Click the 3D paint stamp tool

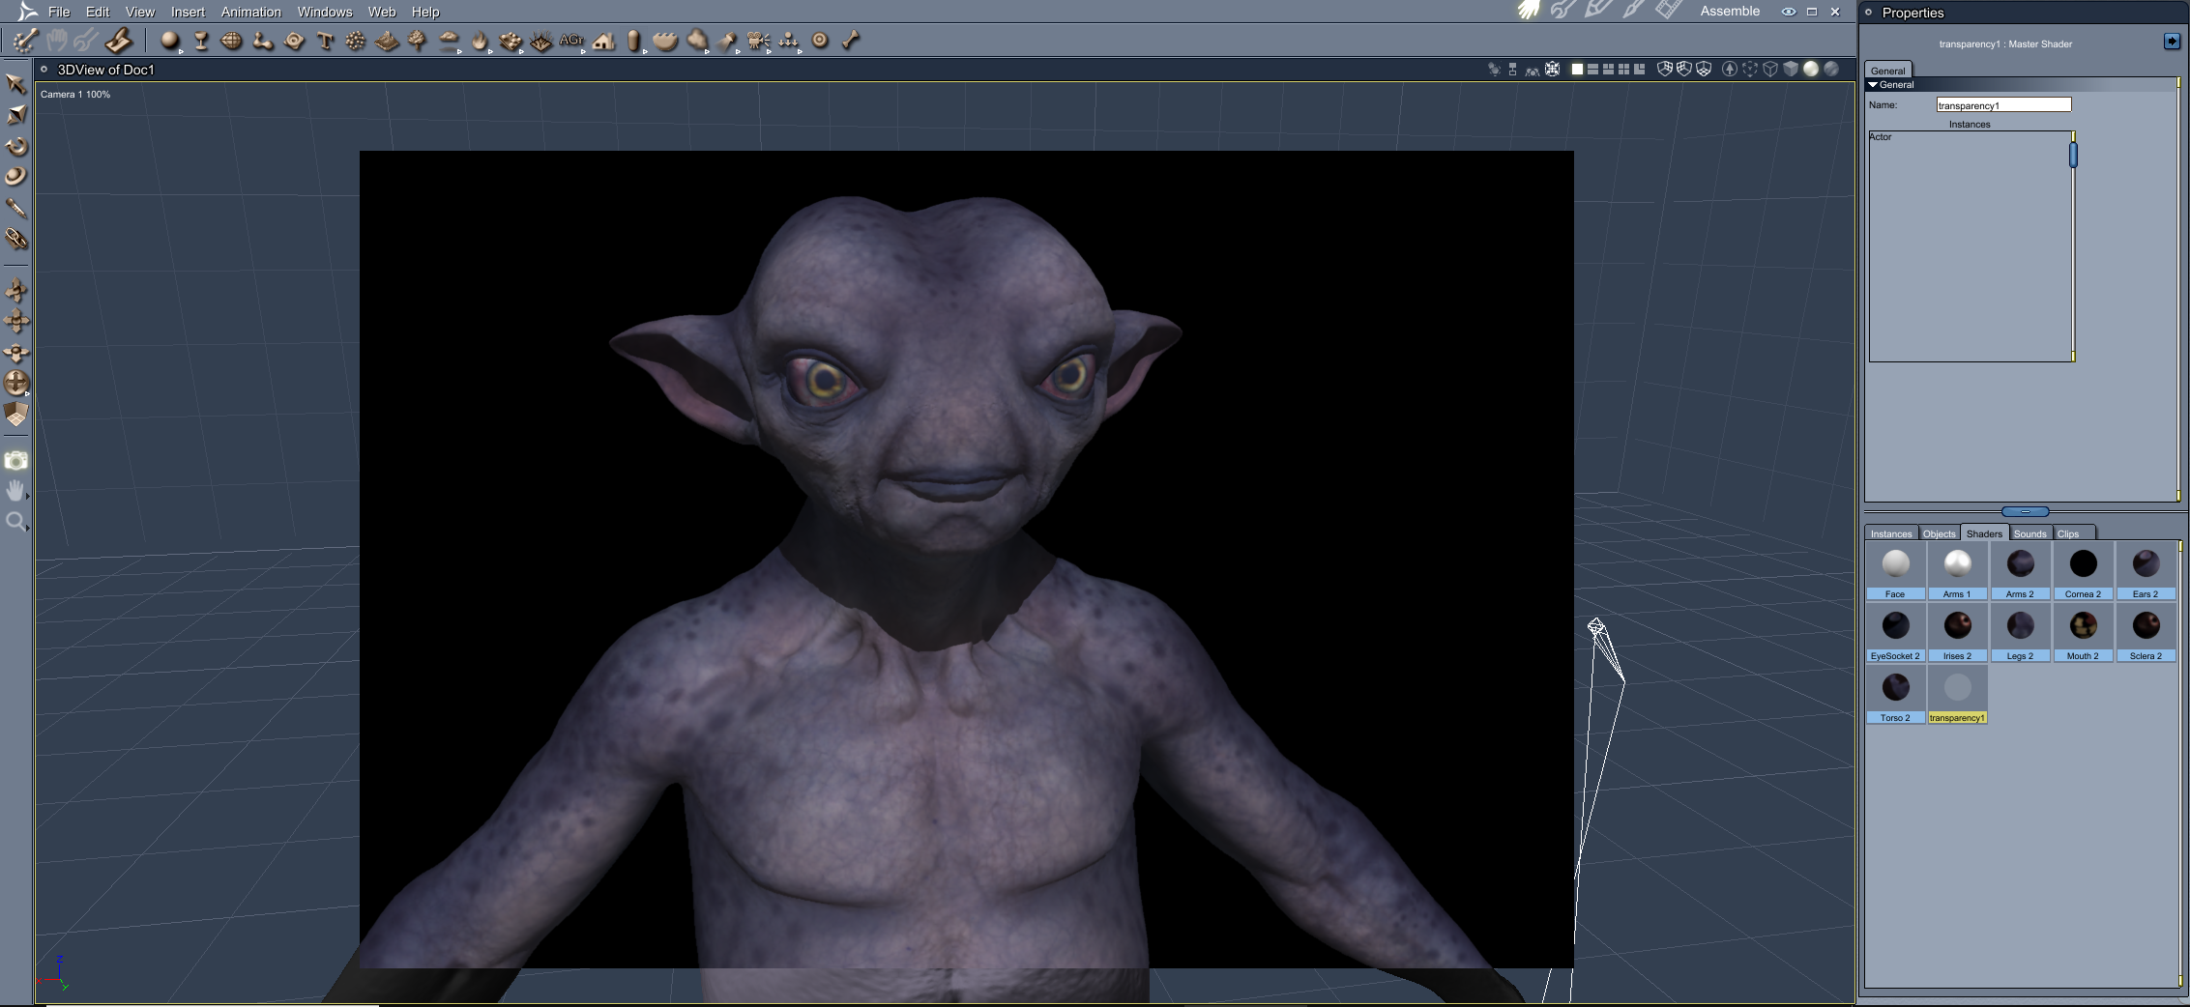pos(119,41)
